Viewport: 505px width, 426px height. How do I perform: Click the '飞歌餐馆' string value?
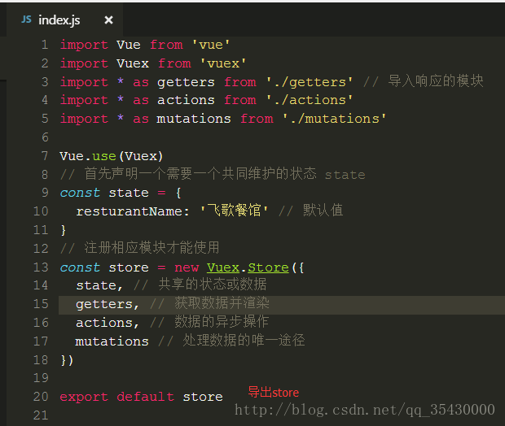click(235, 211)
